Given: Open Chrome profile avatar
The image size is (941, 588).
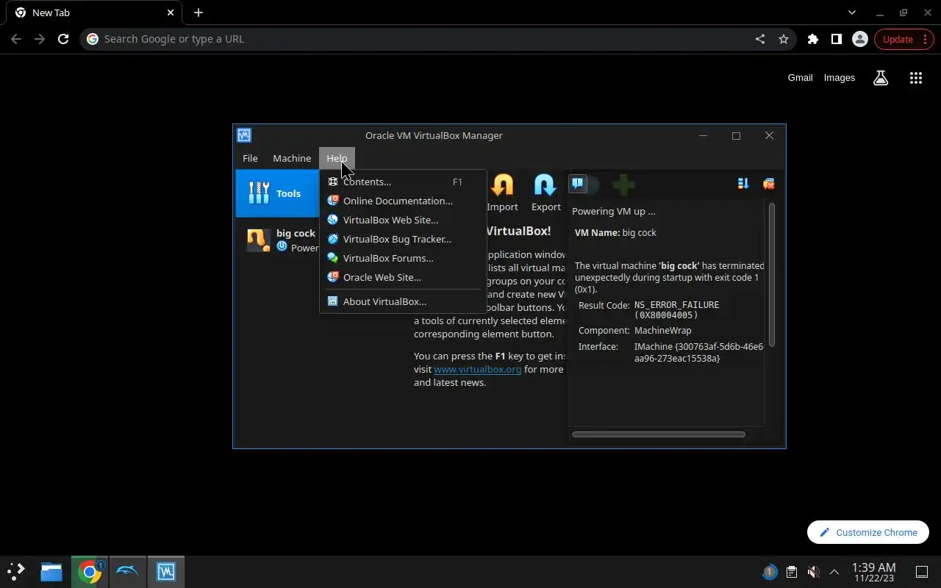Looking at the screenshot, I should 859,39.
